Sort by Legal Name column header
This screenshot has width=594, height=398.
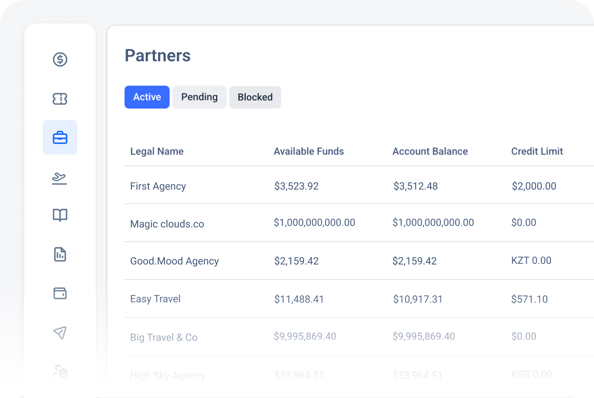[157, 151]
